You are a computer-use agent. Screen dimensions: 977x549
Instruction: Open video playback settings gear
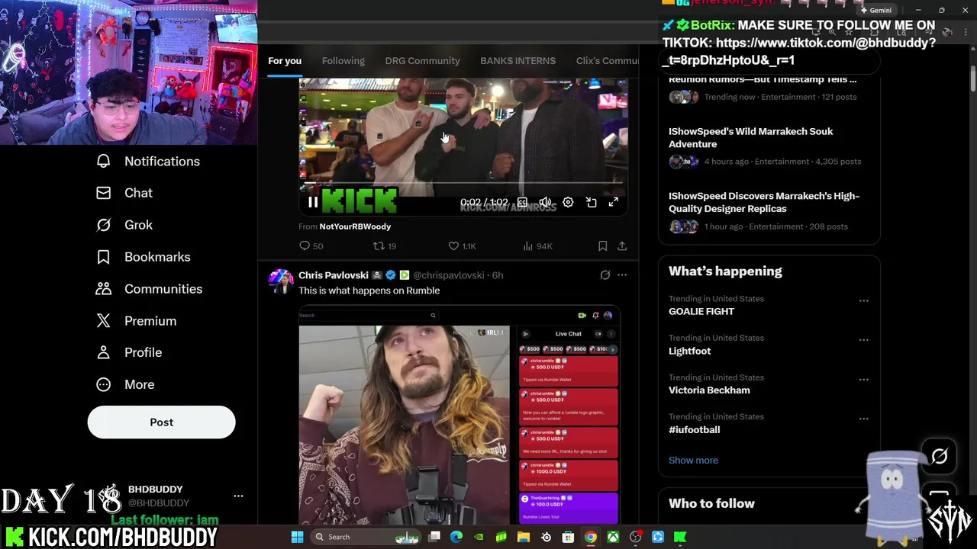tap(568, 203)
